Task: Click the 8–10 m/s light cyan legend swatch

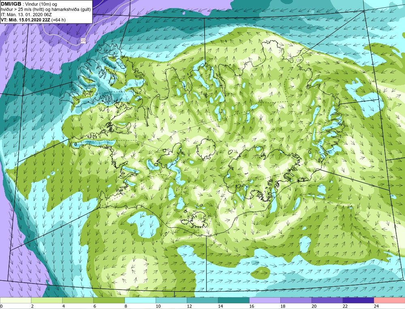Action: (x=140, y=301)
